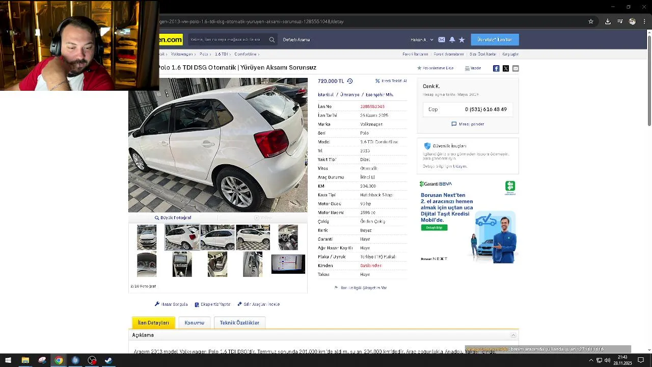Click the price history clock icon
The width and height of the screenshot is (652, 367).
point(349,81)
